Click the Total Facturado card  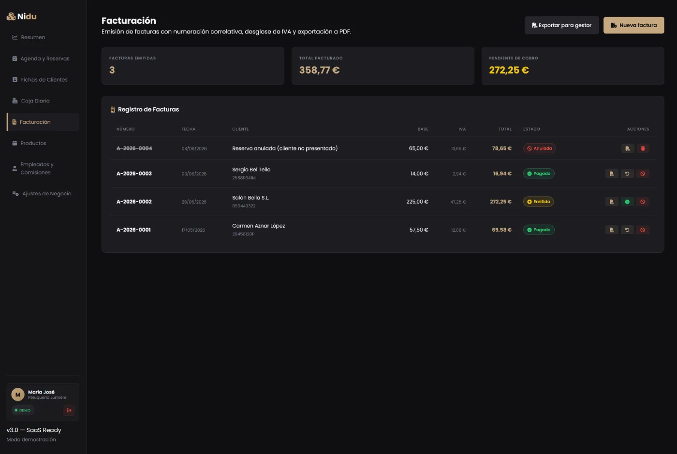[383, 66]
